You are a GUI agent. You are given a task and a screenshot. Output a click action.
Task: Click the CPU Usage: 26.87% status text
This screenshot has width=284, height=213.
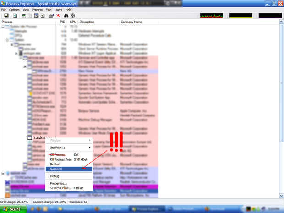coord(14,202)
